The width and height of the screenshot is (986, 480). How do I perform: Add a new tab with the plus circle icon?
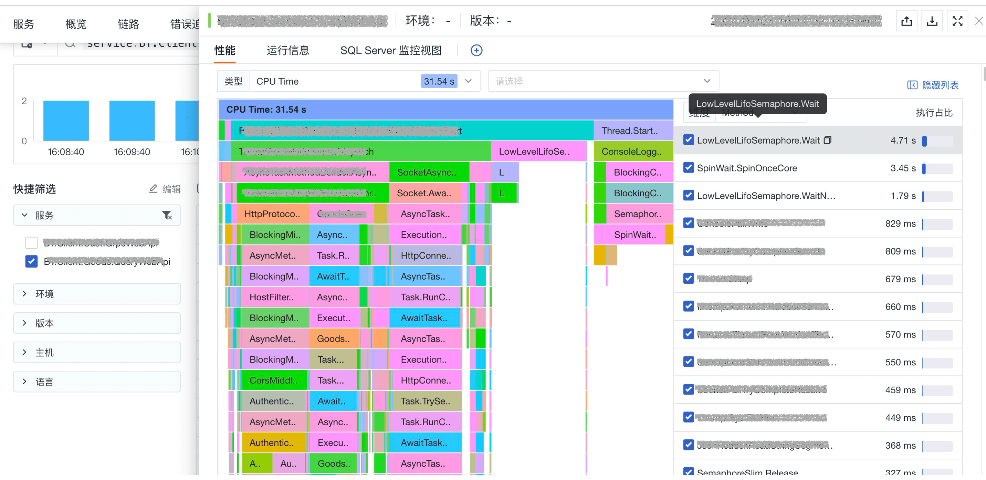[x=476, y=50]
